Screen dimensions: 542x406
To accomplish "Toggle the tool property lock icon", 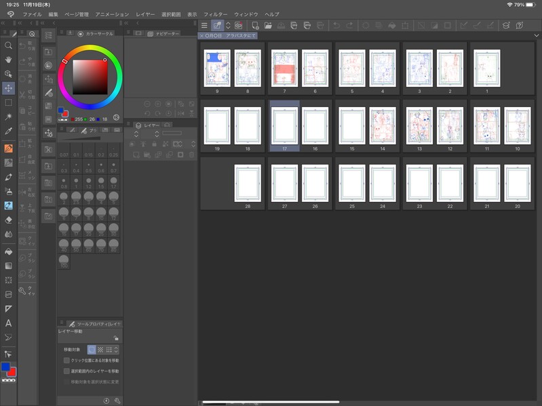I will [x=116, y=338].
